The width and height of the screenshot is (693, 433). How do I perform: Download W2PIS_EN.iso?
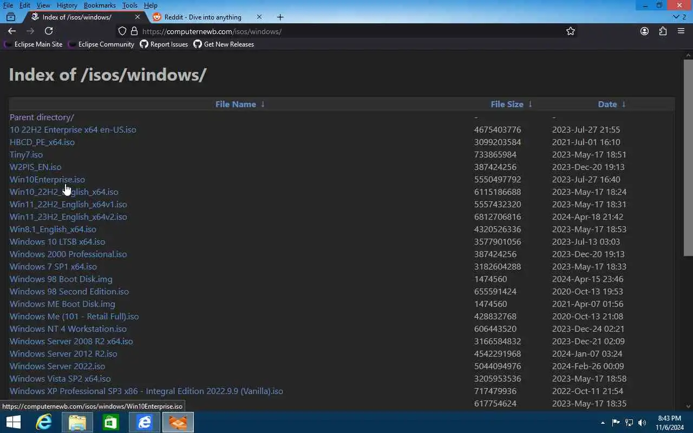pyautogui.click(x=35, y=167)
